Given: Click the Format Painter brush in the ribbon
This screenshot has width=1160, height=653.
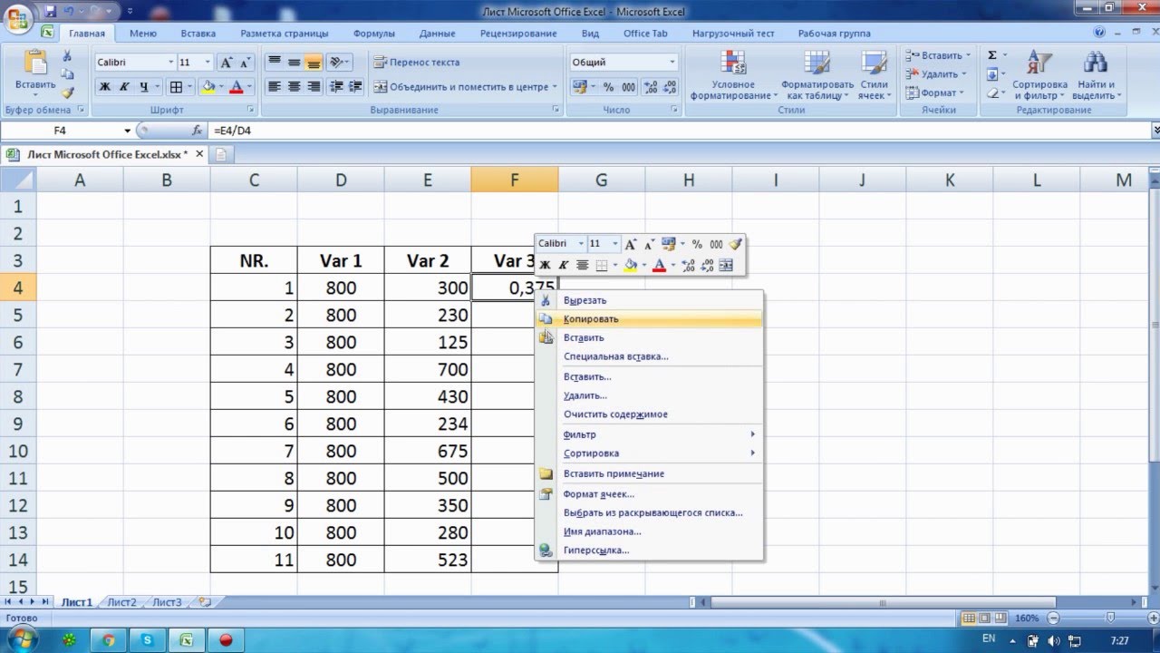Looking at the screenshot, I should (x=67, y=93).
